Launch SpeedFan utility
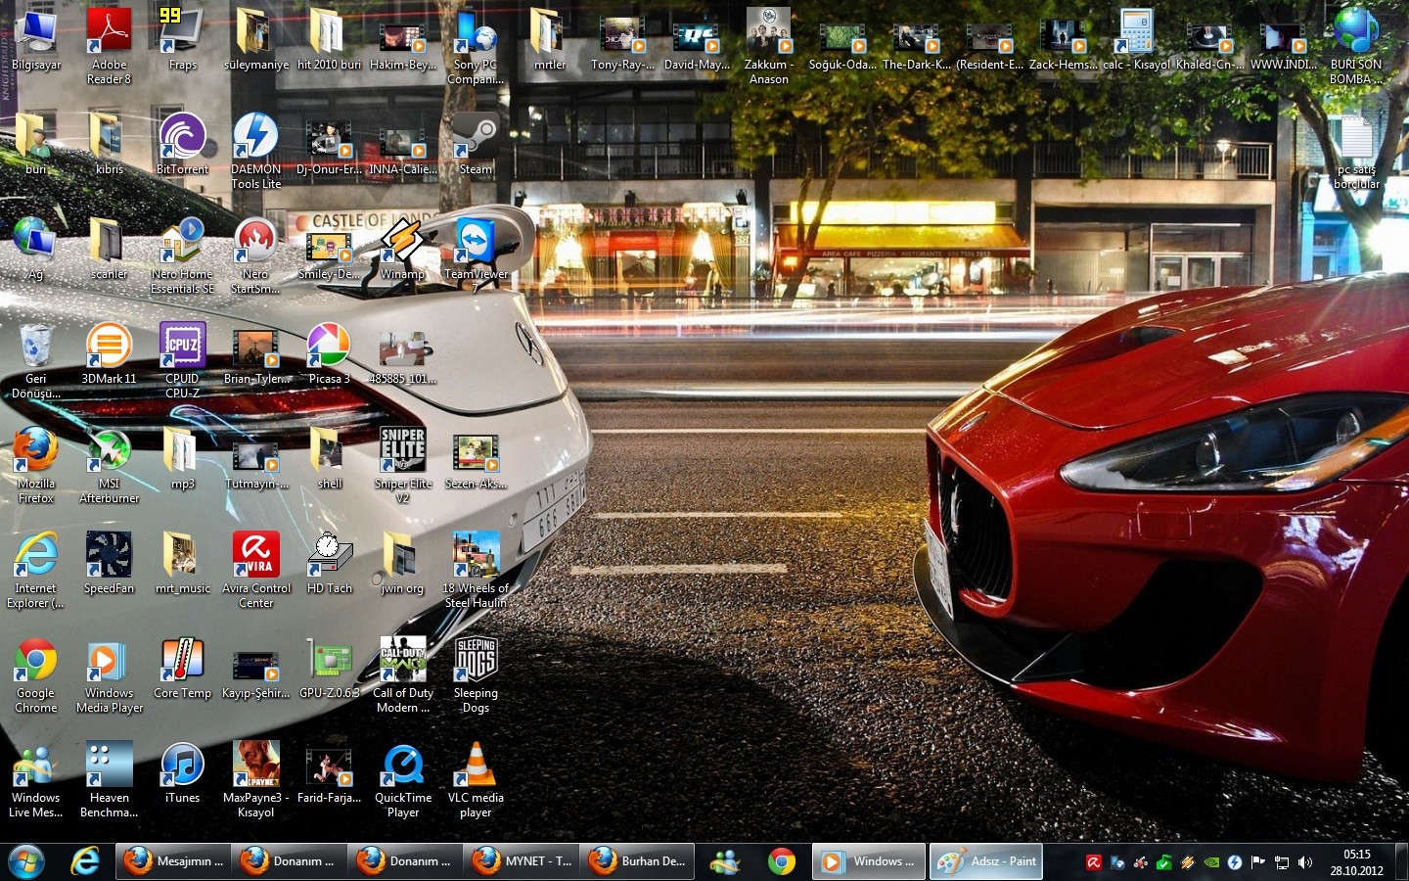The image size is (1409, 881). pyautogui.click(x=109, y=563)
